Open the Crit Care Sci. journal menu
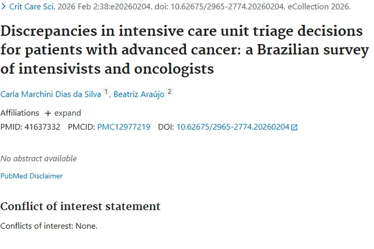The image size is (374, 249). click(x=31, y=7)
